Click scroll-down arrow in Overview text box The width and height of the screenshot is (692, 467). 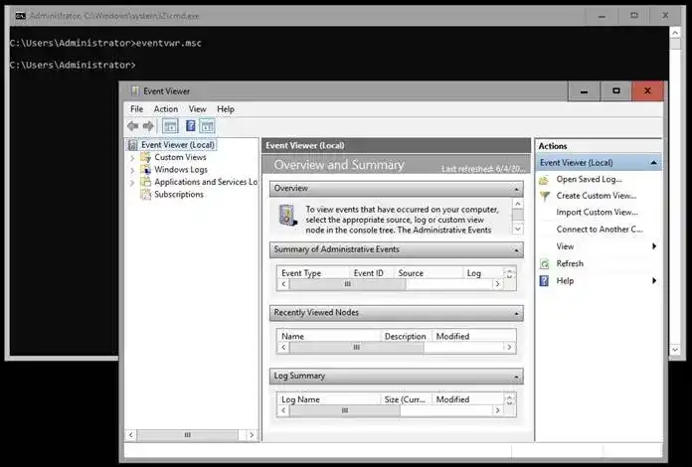click(x=518, y=229)
